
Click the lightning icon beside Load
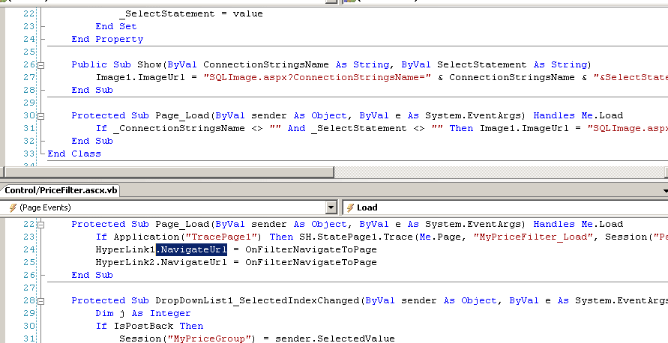tap(350, 207)
